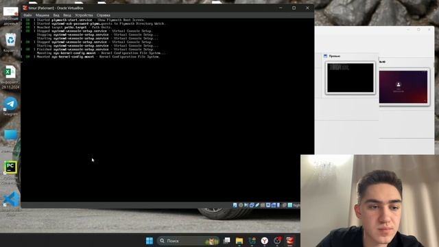Click the network status bar indicator
This screenshot has height=247, width=439.
(x=252, y=205)
